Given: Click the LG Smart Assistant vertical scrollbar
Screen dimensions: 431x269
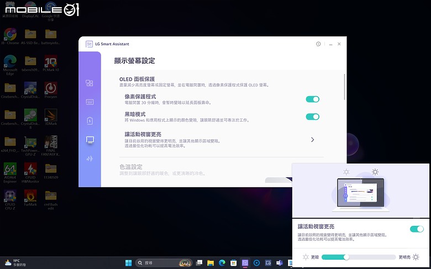Looking at the screenshot, I should click(x=344, y=87).
